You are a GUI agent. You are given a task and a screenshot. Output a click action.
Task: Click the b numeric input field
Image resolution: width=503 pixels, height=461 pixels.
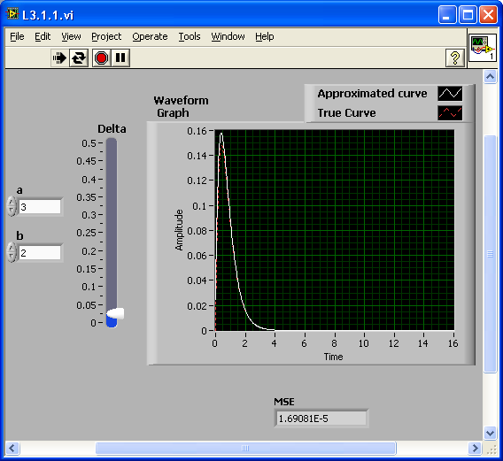pos(40,253)
